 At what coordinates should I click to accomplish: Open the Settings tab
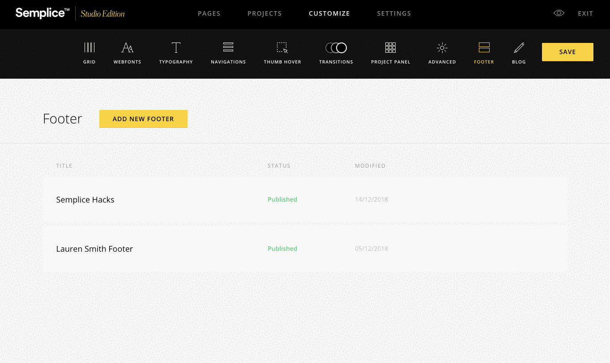click(x=394, y=13)
